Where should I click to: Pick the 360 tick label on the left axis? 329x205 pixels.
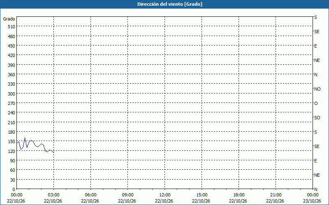[x=12, y=75]
